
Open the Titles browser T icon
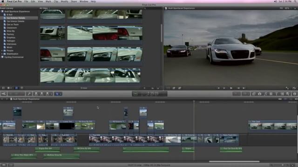[x=277, y=94]
